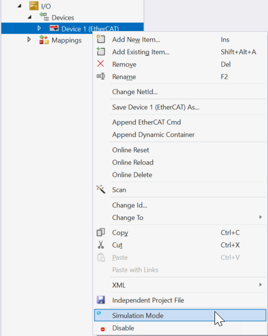The image size is (268, 336).
Task: Collapse the Devices tree node
Action: [29, 17]
